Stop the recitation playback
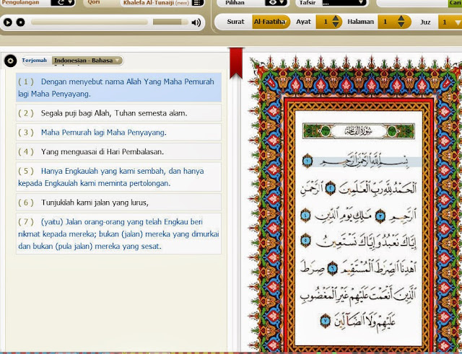 (x=20, y=22)
